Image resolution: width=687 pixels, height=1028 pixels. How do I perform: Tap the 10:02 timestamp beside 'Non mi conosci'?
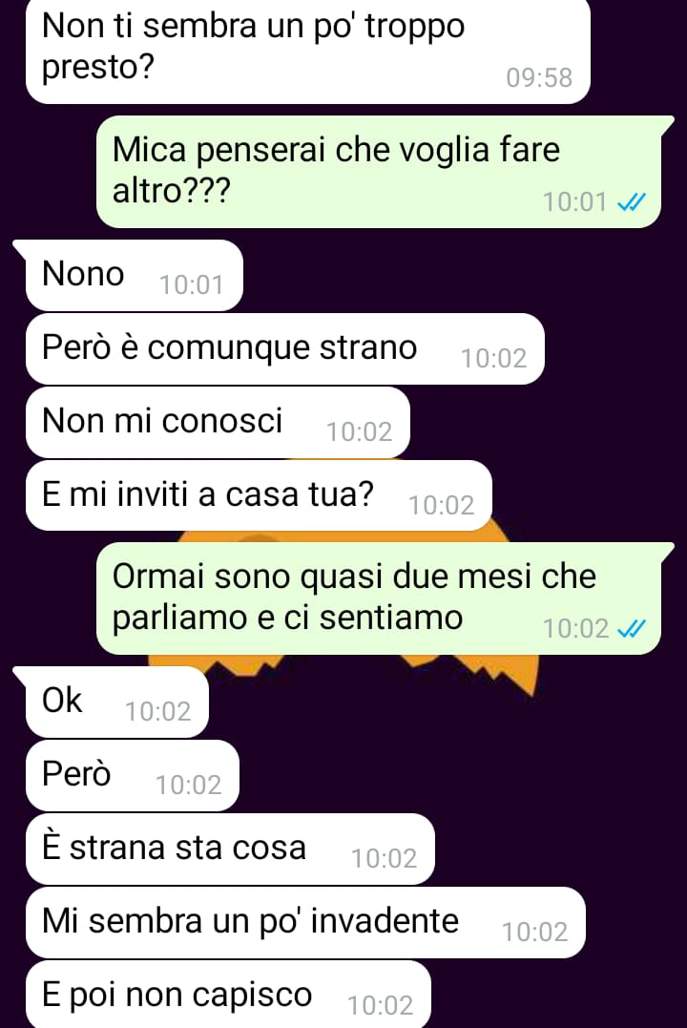click(359, 432)
